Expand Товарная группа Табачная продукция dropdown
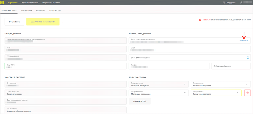253x114 pixels. (159, 84)
